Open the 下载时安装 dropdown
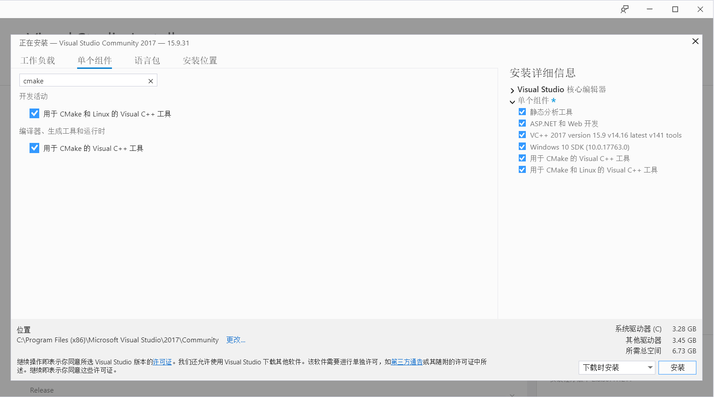This screenshot has width=714, height=397. click(x=617, y=367)
